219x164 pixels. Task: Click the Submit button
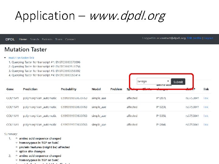(178, 82)
